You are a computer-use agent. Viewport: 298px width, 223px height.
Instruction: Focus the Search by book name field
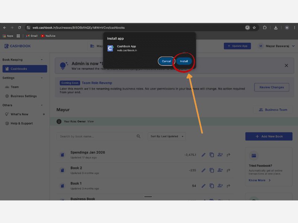point(99,136)
